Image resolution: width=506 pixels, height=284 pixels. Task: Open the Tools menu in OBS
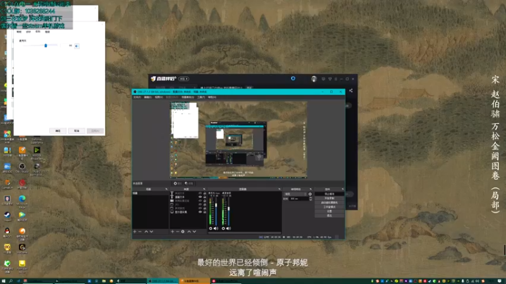[x=201, y=97]
